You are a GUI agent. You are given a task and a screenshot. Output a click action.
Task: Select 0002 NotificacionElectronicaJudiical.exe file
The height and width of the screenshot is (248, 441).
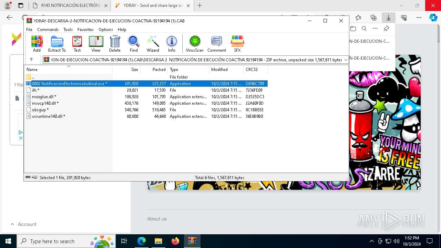coord(146,84)
